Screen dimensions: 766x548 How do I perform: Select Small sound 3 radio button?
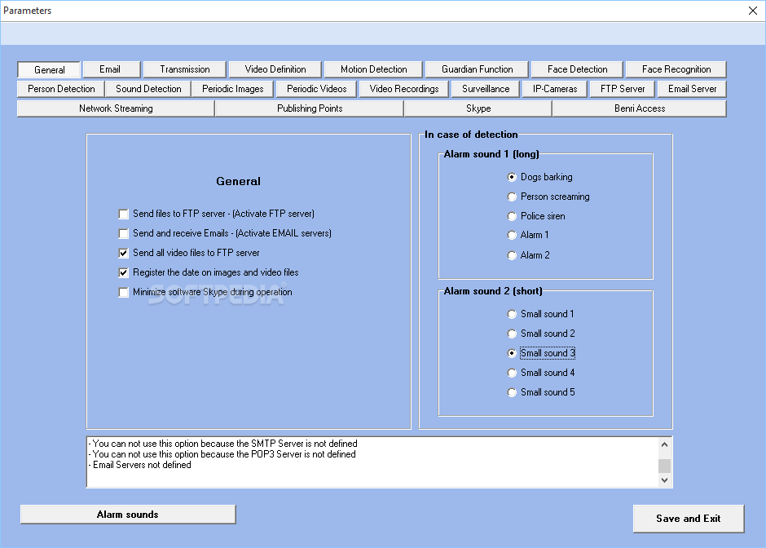[x=512, y=353]
